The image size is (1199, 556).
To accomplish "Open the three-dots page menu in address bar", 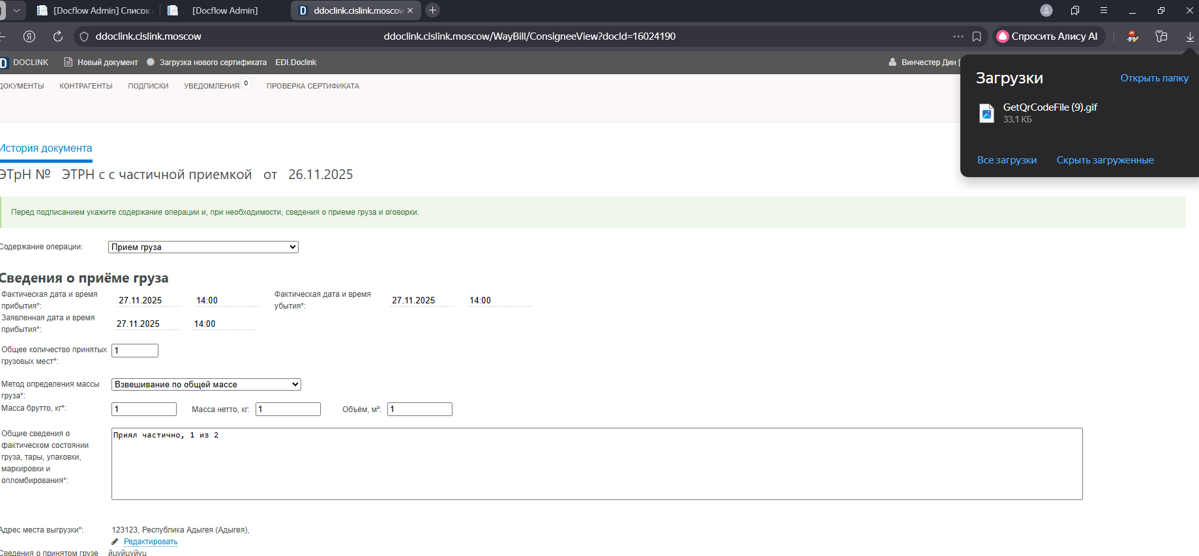I will (x=958, y=36).
